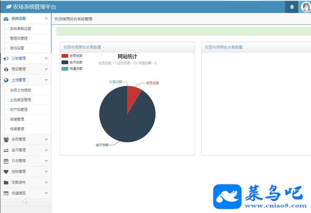Open 系统参数设置 submenu item
The width and height of the screenshot is (311, 213).
coord(21,29)
